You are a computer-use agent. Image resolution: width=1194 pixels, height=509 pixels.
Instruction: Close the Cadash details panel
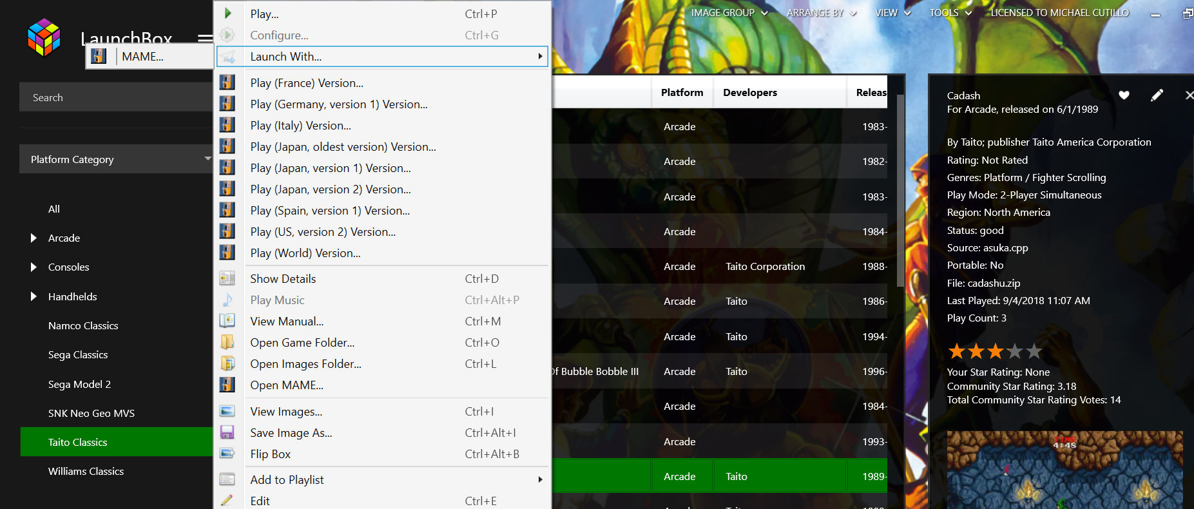pyautogui.click(x=1189, y=95)
